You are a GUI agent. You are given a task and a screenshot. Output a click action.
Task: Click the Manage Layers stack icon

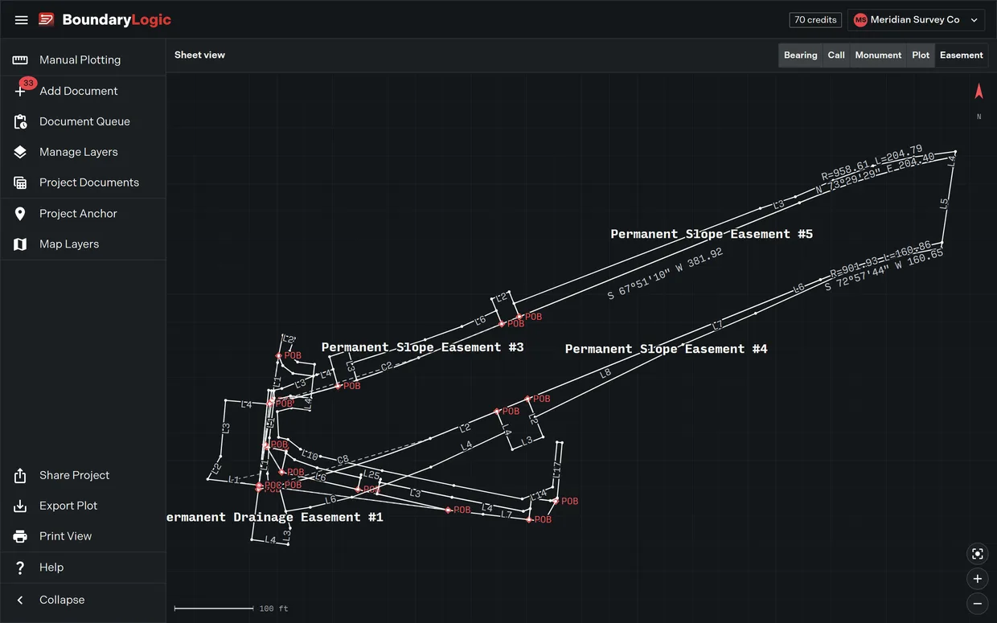tap(20, 152)
